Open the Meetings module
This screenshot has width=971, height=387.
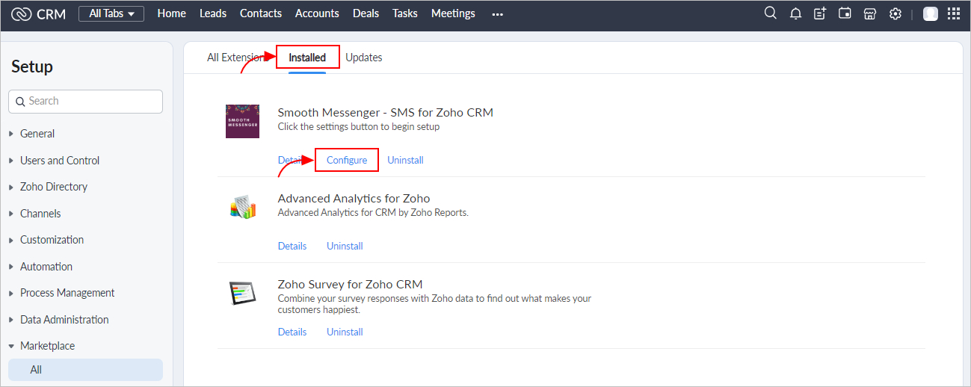[453, 13]
